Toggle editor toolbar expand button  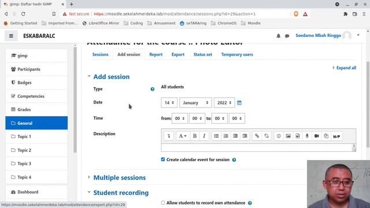(169, 136)
